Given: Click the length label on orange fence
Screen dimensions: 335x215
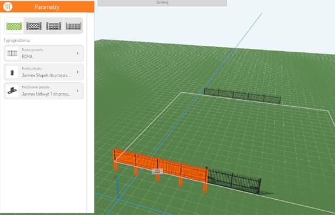Looking at the screenshot, I should tap(157, 172).
